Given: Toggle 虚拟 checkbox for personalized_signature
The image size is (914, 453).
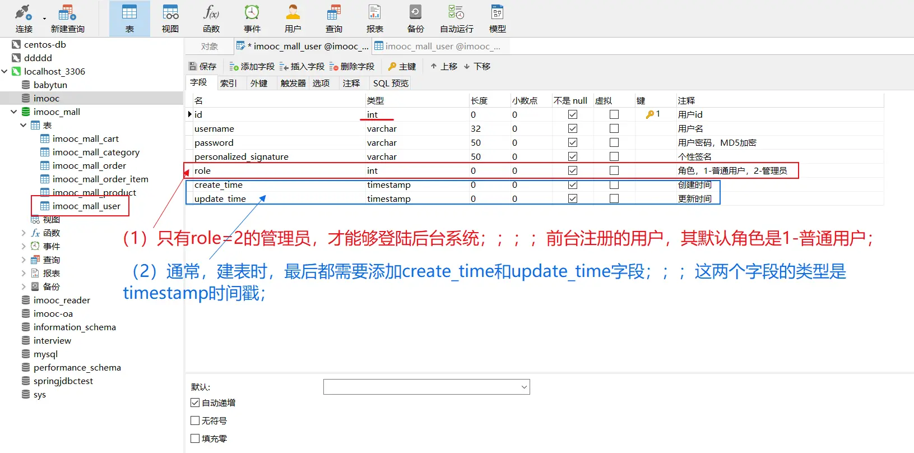Looking at the screenshot, I should (x=614, y=156).
